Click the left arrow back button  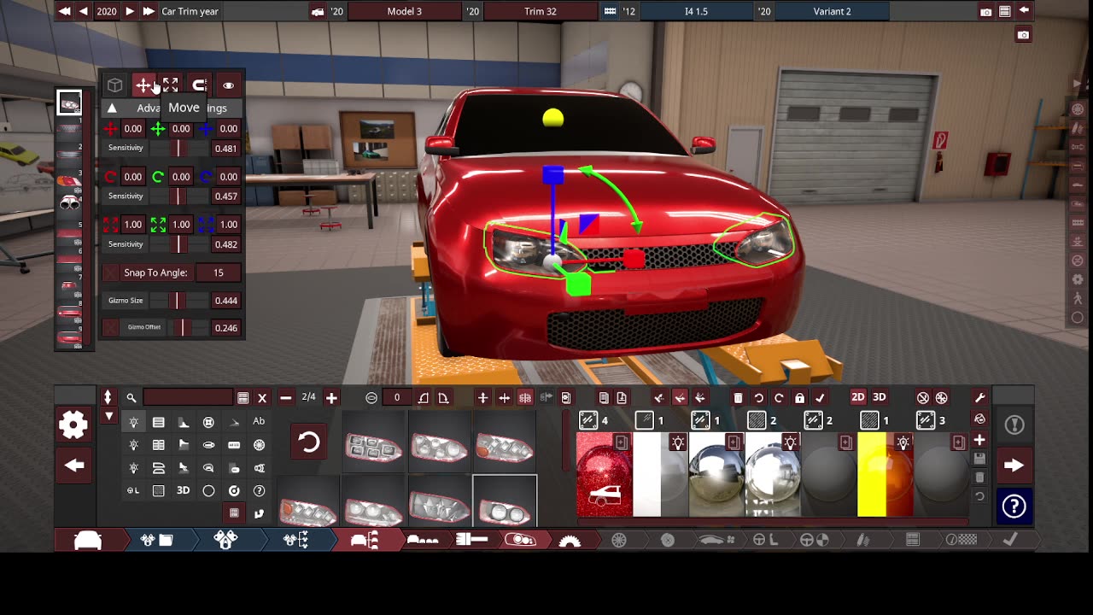pos(73,466)
